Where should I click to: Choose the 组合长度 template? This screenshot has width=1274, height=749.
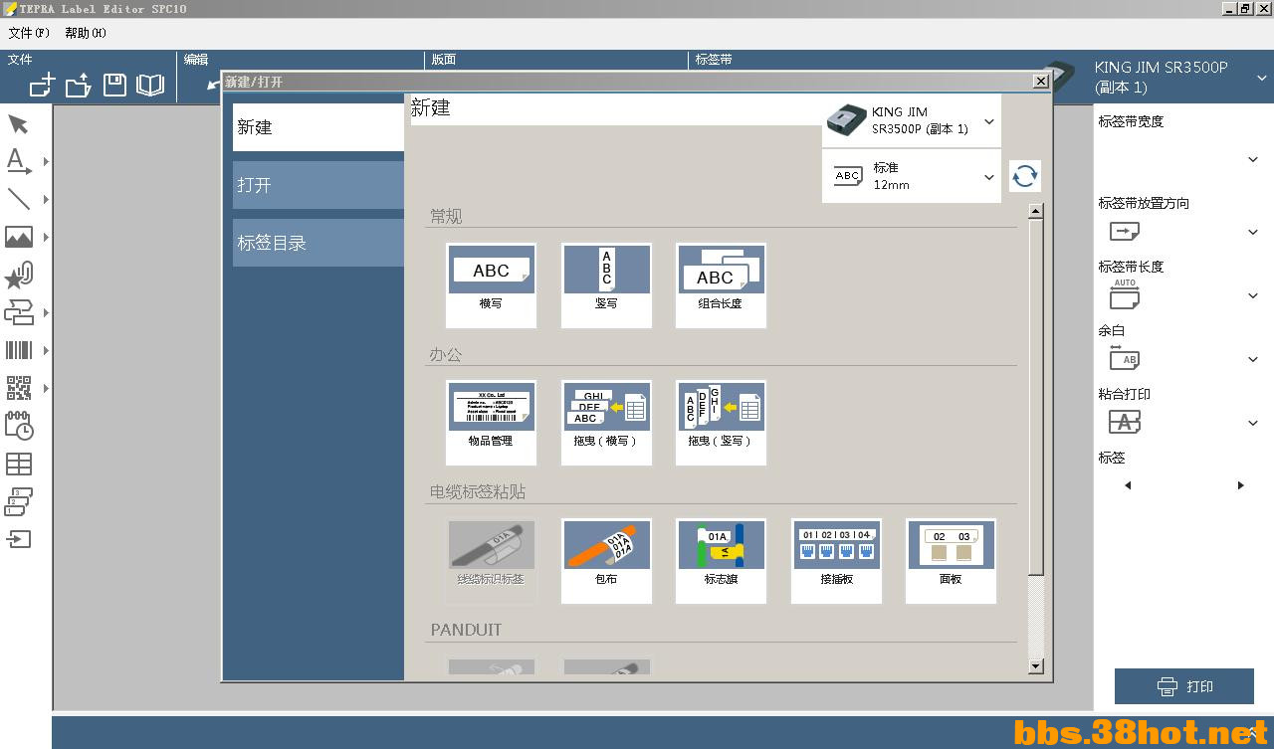[x=721, y=285]
